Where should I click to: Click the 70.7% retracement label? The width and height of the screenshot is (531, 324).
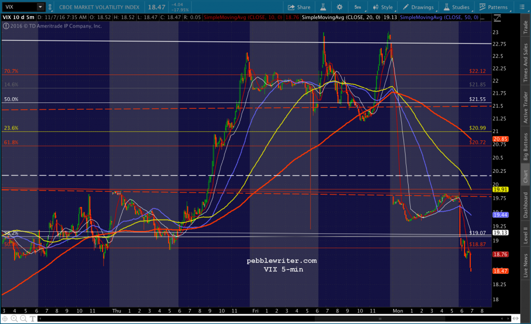pos(11,71)
